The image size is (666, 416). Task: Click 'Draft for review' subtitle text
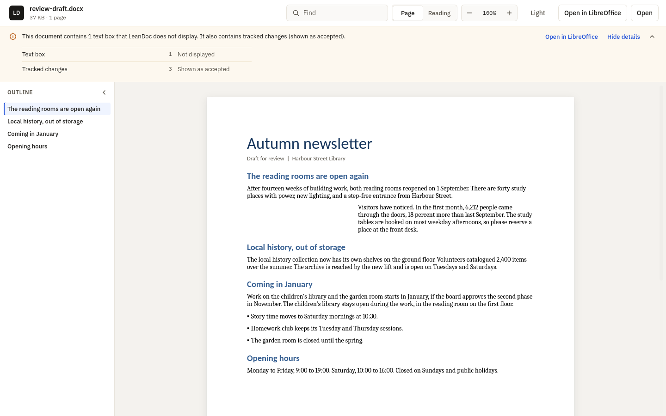[x=265, y=159]
